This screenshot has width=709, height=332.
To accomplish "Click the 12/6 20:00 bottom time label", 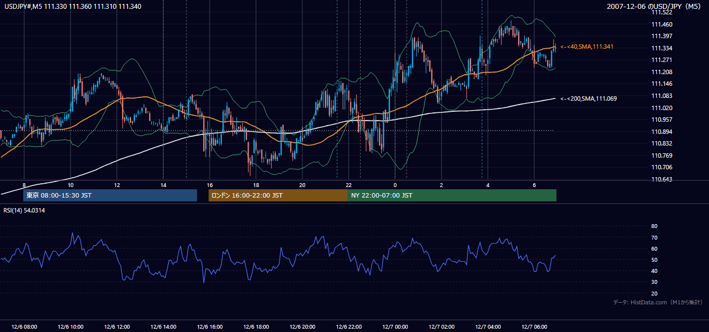I will 302,327.
